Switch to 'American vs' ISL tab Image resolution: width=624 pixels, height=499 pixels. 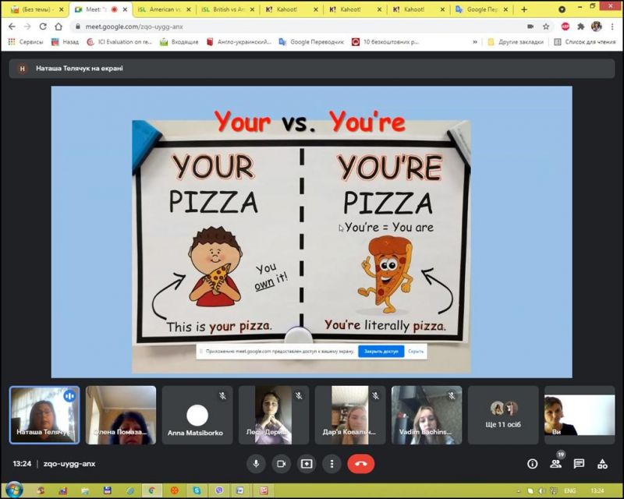click(165, 9)
